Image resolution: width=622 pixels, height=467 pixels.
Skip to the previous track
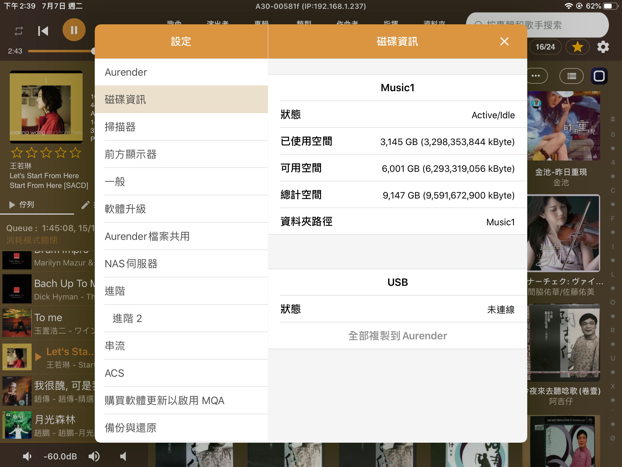pyautogui.click(x=43, y=31)
